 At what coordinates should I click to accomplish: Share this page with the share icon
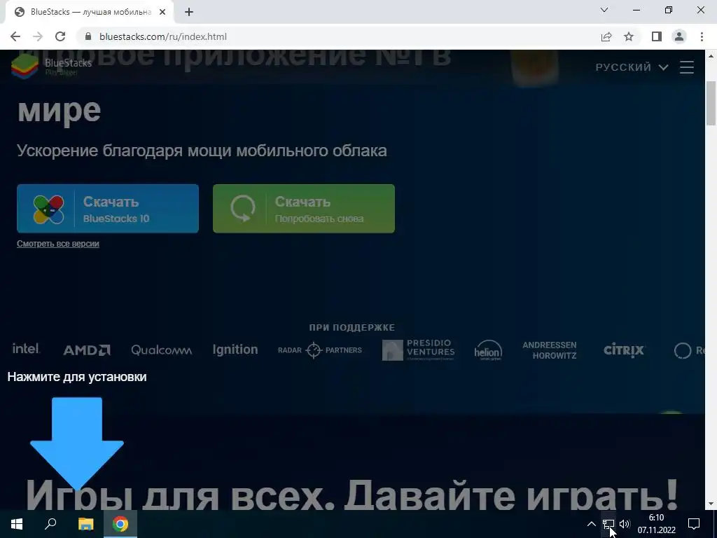tap(606, 36)
